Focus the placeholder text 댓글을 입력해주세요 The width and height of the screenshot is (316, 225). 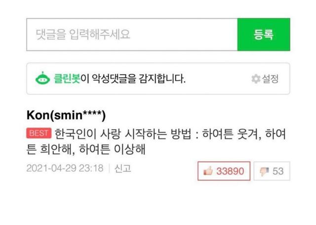point(83,34)
